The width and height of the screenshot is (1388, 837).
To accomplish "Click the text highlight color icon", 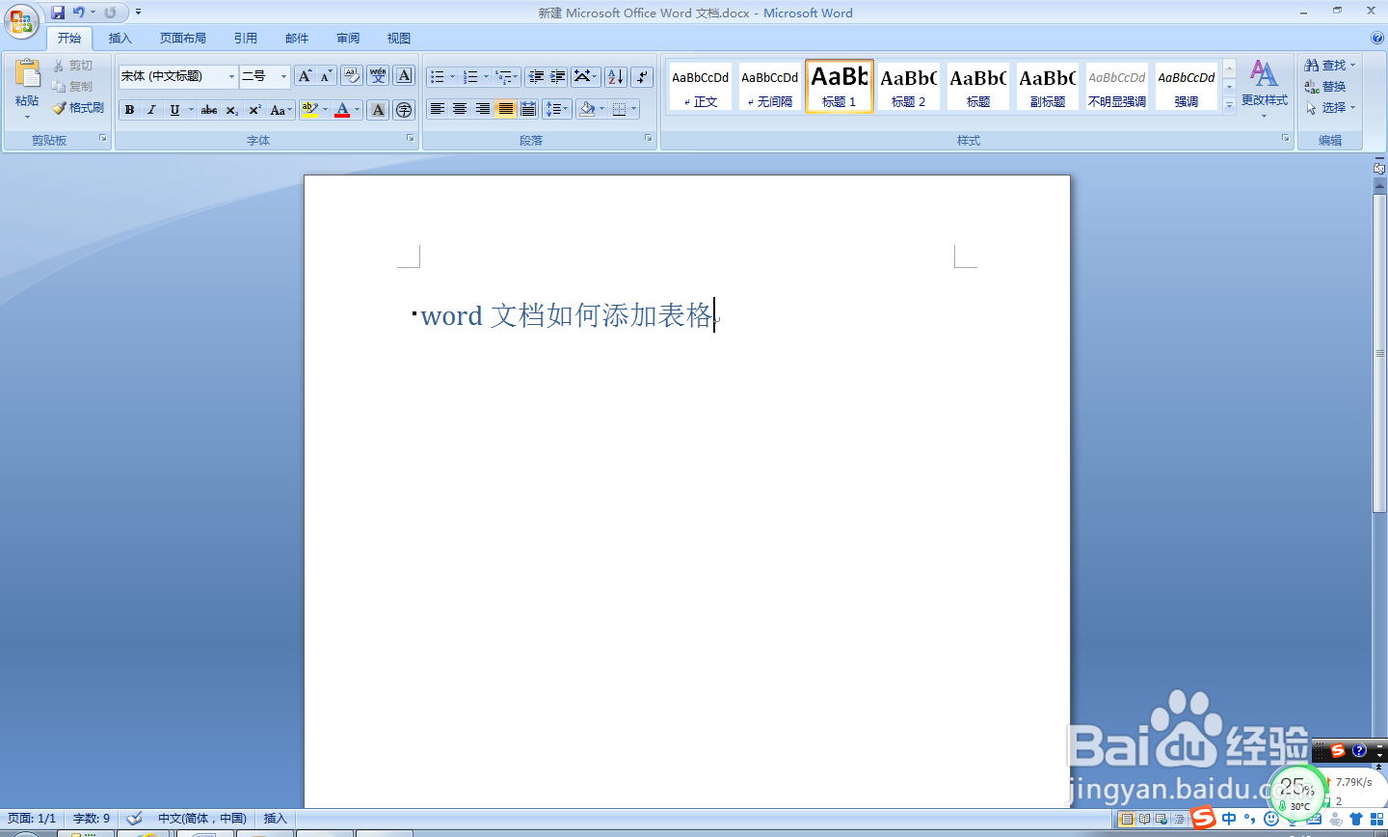I will point(308,109).
